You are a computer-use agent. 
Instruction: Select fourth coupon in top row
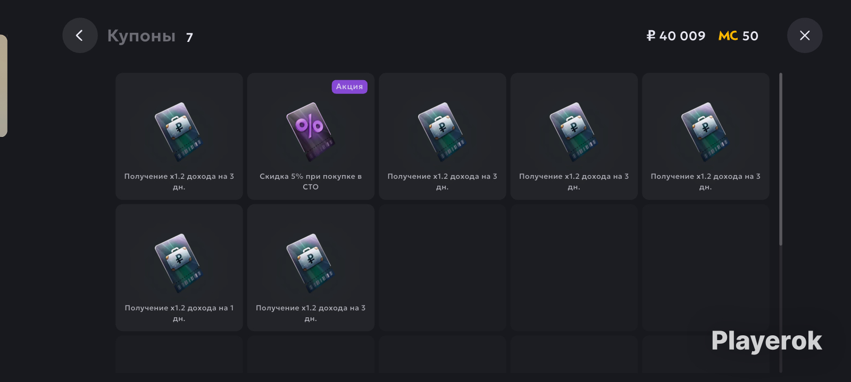(574, 136)
